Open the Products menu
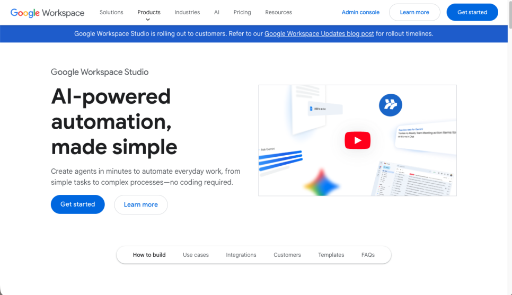Image resolution: width=512 pixels, height=295 pixels. (149, 12)
